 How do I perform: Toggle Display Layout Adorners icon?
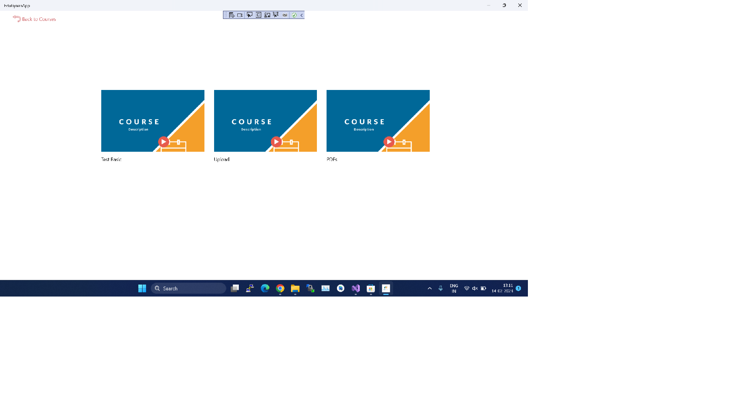[259, 15]
